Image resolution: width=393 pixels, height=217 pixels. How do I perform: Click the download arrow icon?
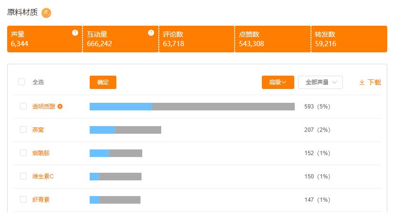point(362,82)
